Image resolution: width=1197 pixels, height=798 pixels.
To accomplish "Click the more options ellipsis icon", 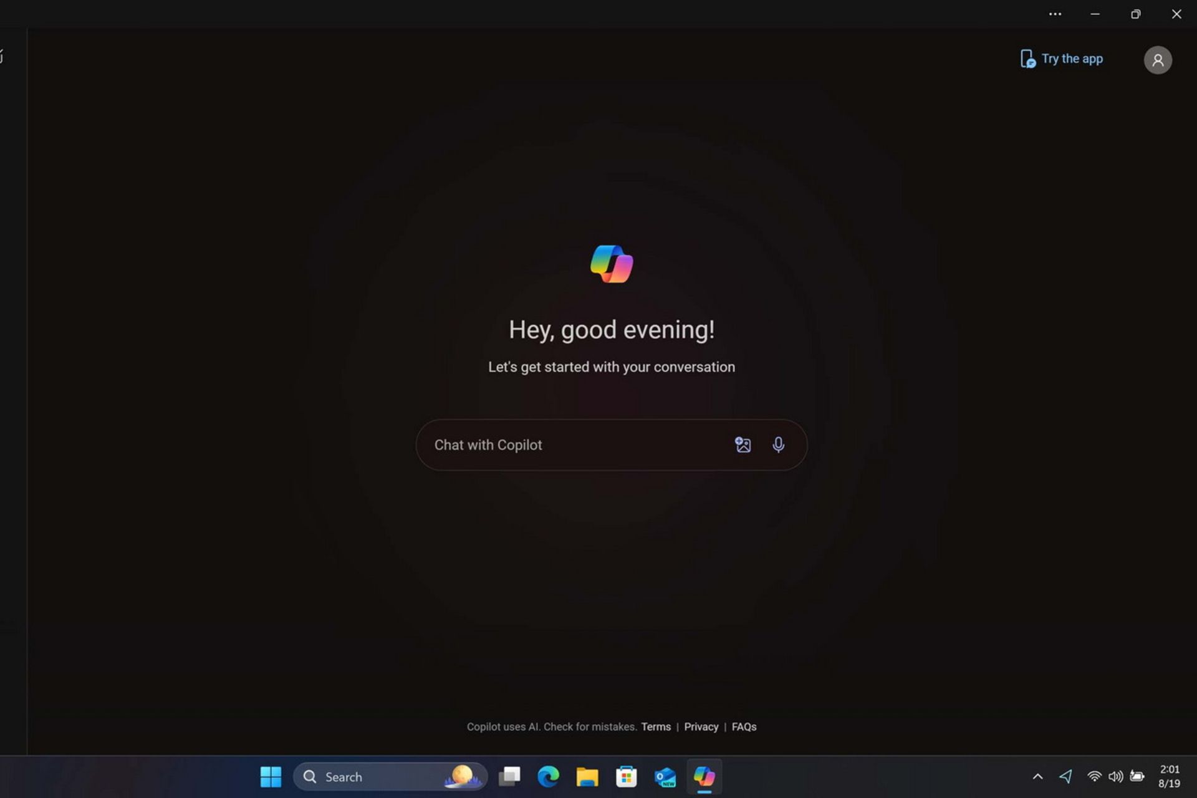I will coord(1053,13).
